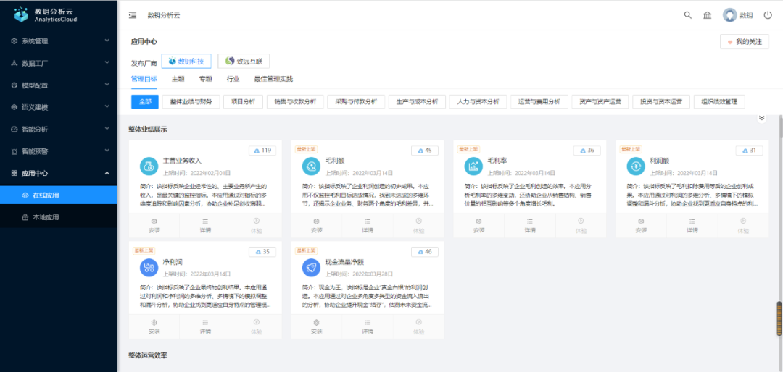
Task: Click the power logout icon
Action: click(768, 15)
